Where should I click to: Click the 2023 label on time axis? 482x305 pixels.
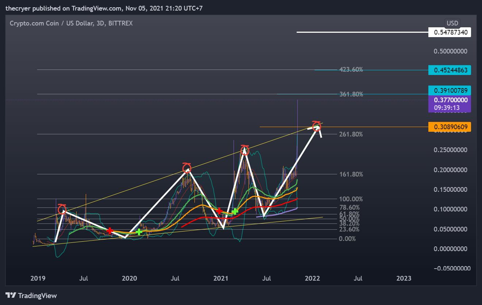coord(404,278)
